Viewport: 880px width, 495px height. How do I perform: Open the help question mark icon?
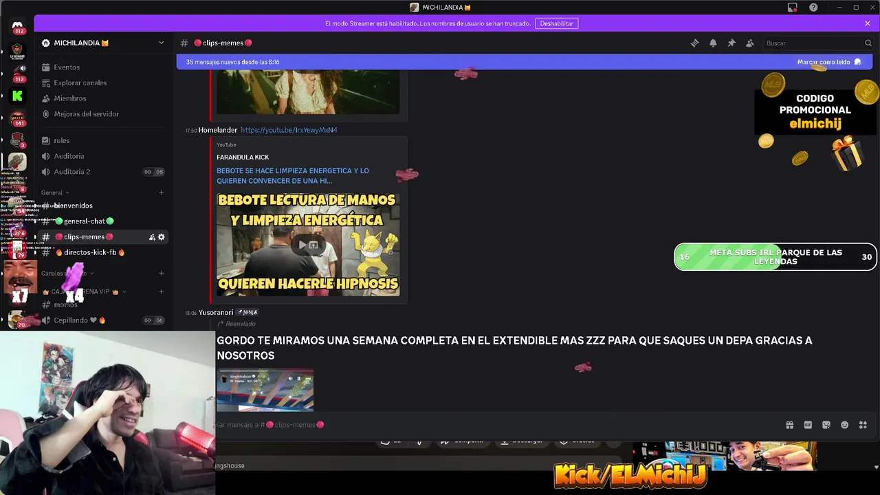click(x=813, y=8)
